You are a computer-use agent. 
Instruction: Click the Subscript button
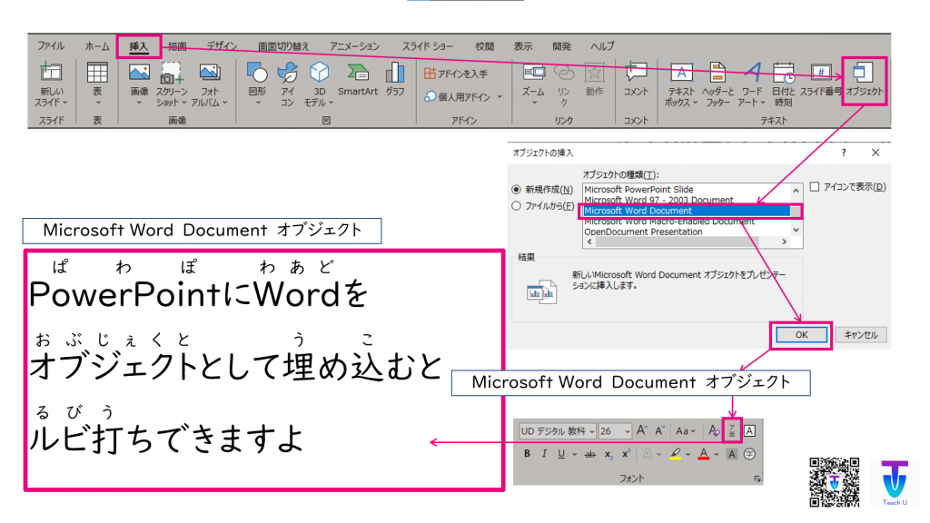coord(608,454)
